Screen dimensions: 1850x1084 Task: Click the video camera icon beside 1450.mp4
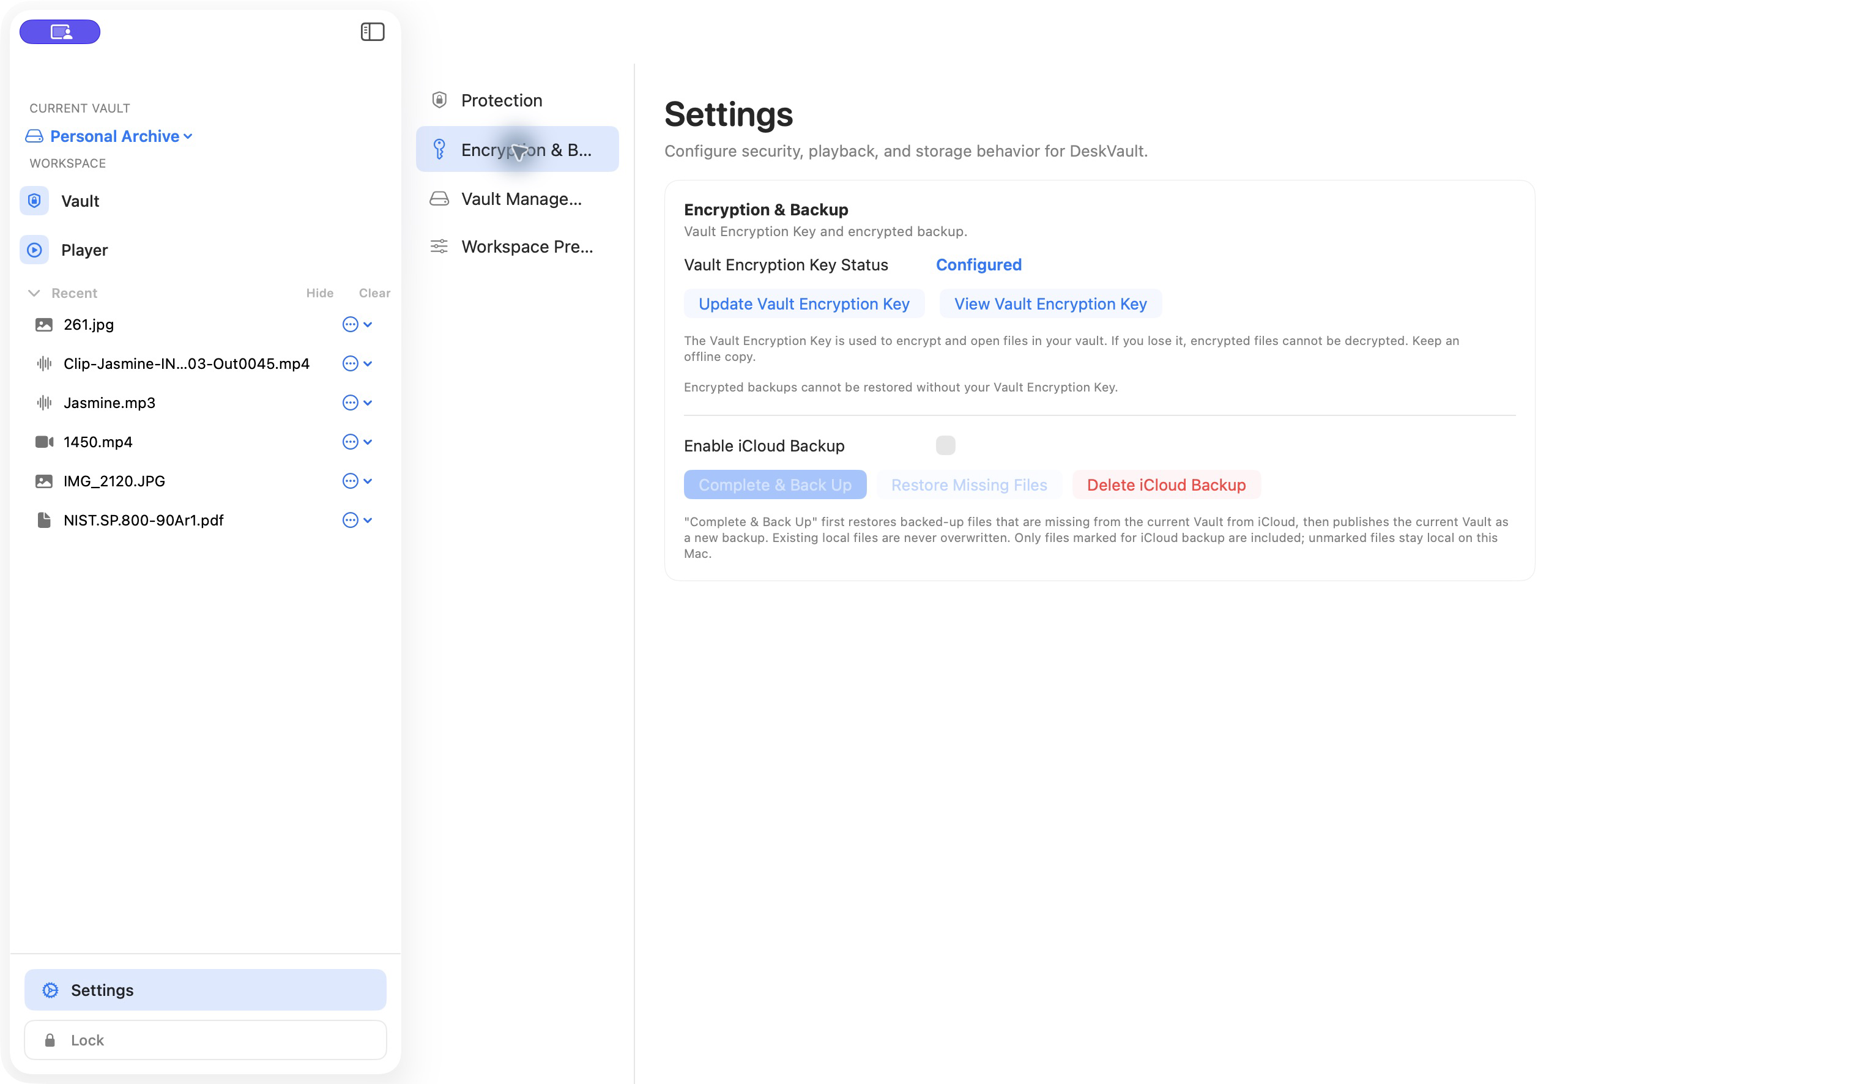(44, 442)
